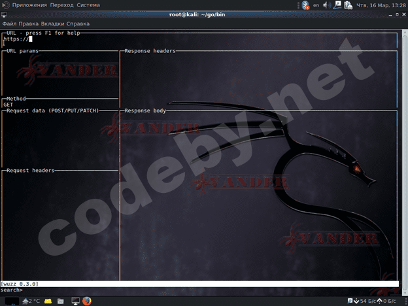Focus the Request data (POST/PUT/PATCH) pane
408x306 pixels.
[x=60, y=140]
